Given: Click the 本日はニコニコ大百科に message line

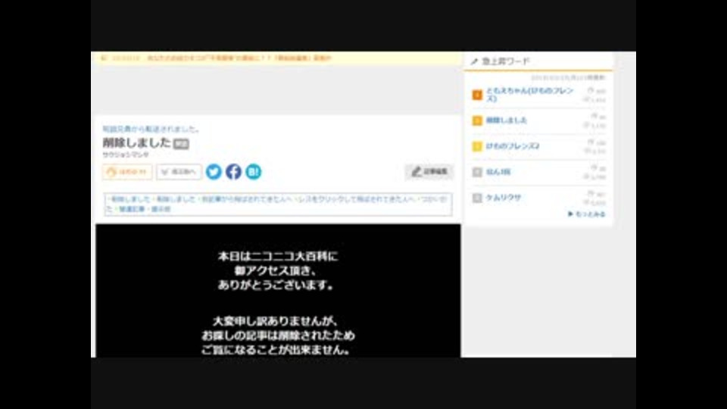Looking at the screenshot, I should (278, 256).
